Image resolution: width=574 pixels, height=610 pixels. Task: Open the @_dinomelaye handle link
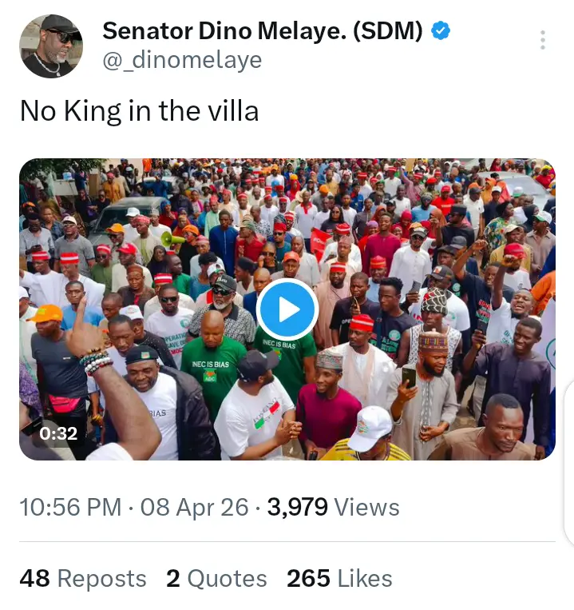[182, 60]
